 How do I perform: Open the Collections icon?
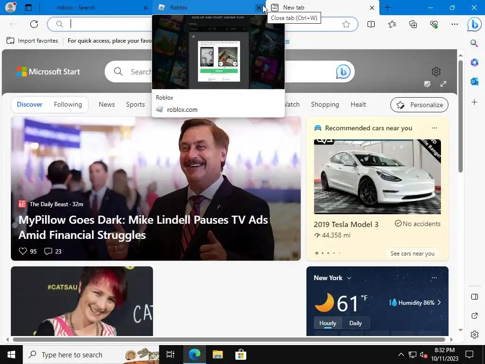[413, 24]
